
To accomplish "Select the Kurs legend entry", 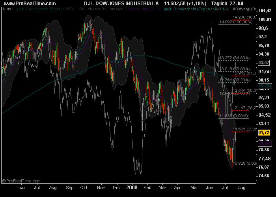I will pyautogui.click(x=7, y=9).
